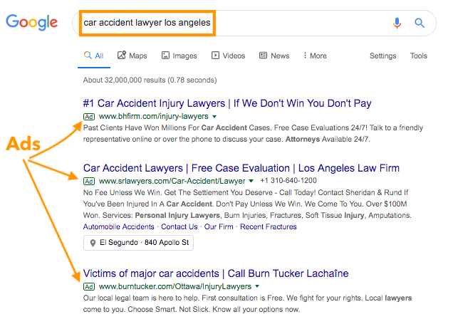The height and width of the screenshot is (324, 458).
Task: Click the News tab newspaper icon
Action: pos(263,55)
